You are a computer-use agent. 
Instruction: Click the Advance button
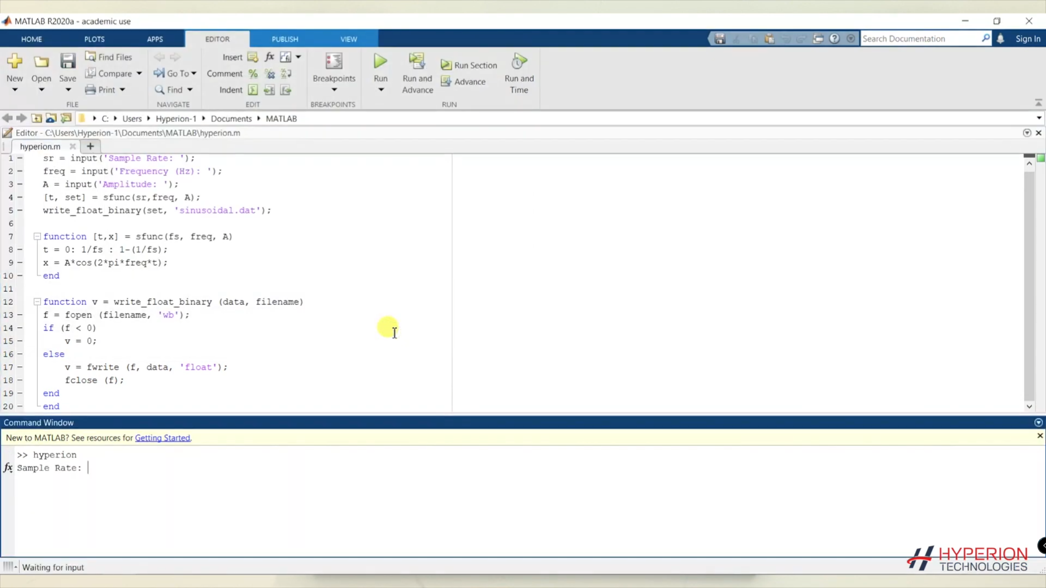pos(463,82)
